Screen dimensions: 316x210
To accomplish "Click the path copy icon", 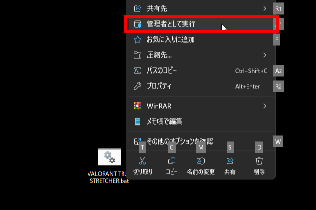I will [x=138, y=71].
